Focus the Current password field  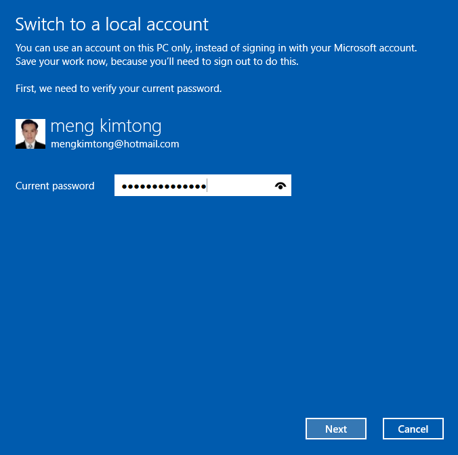203,185
